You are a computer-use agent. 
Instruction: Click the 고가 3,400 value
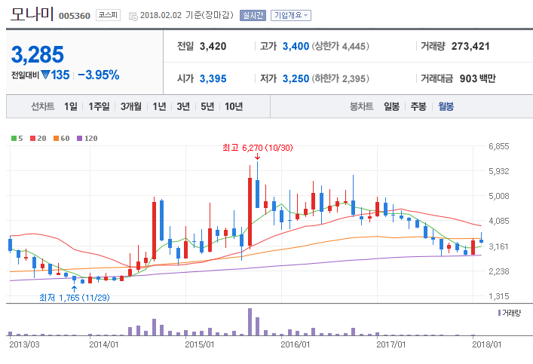pyautogui.click(x=296, y=46)
